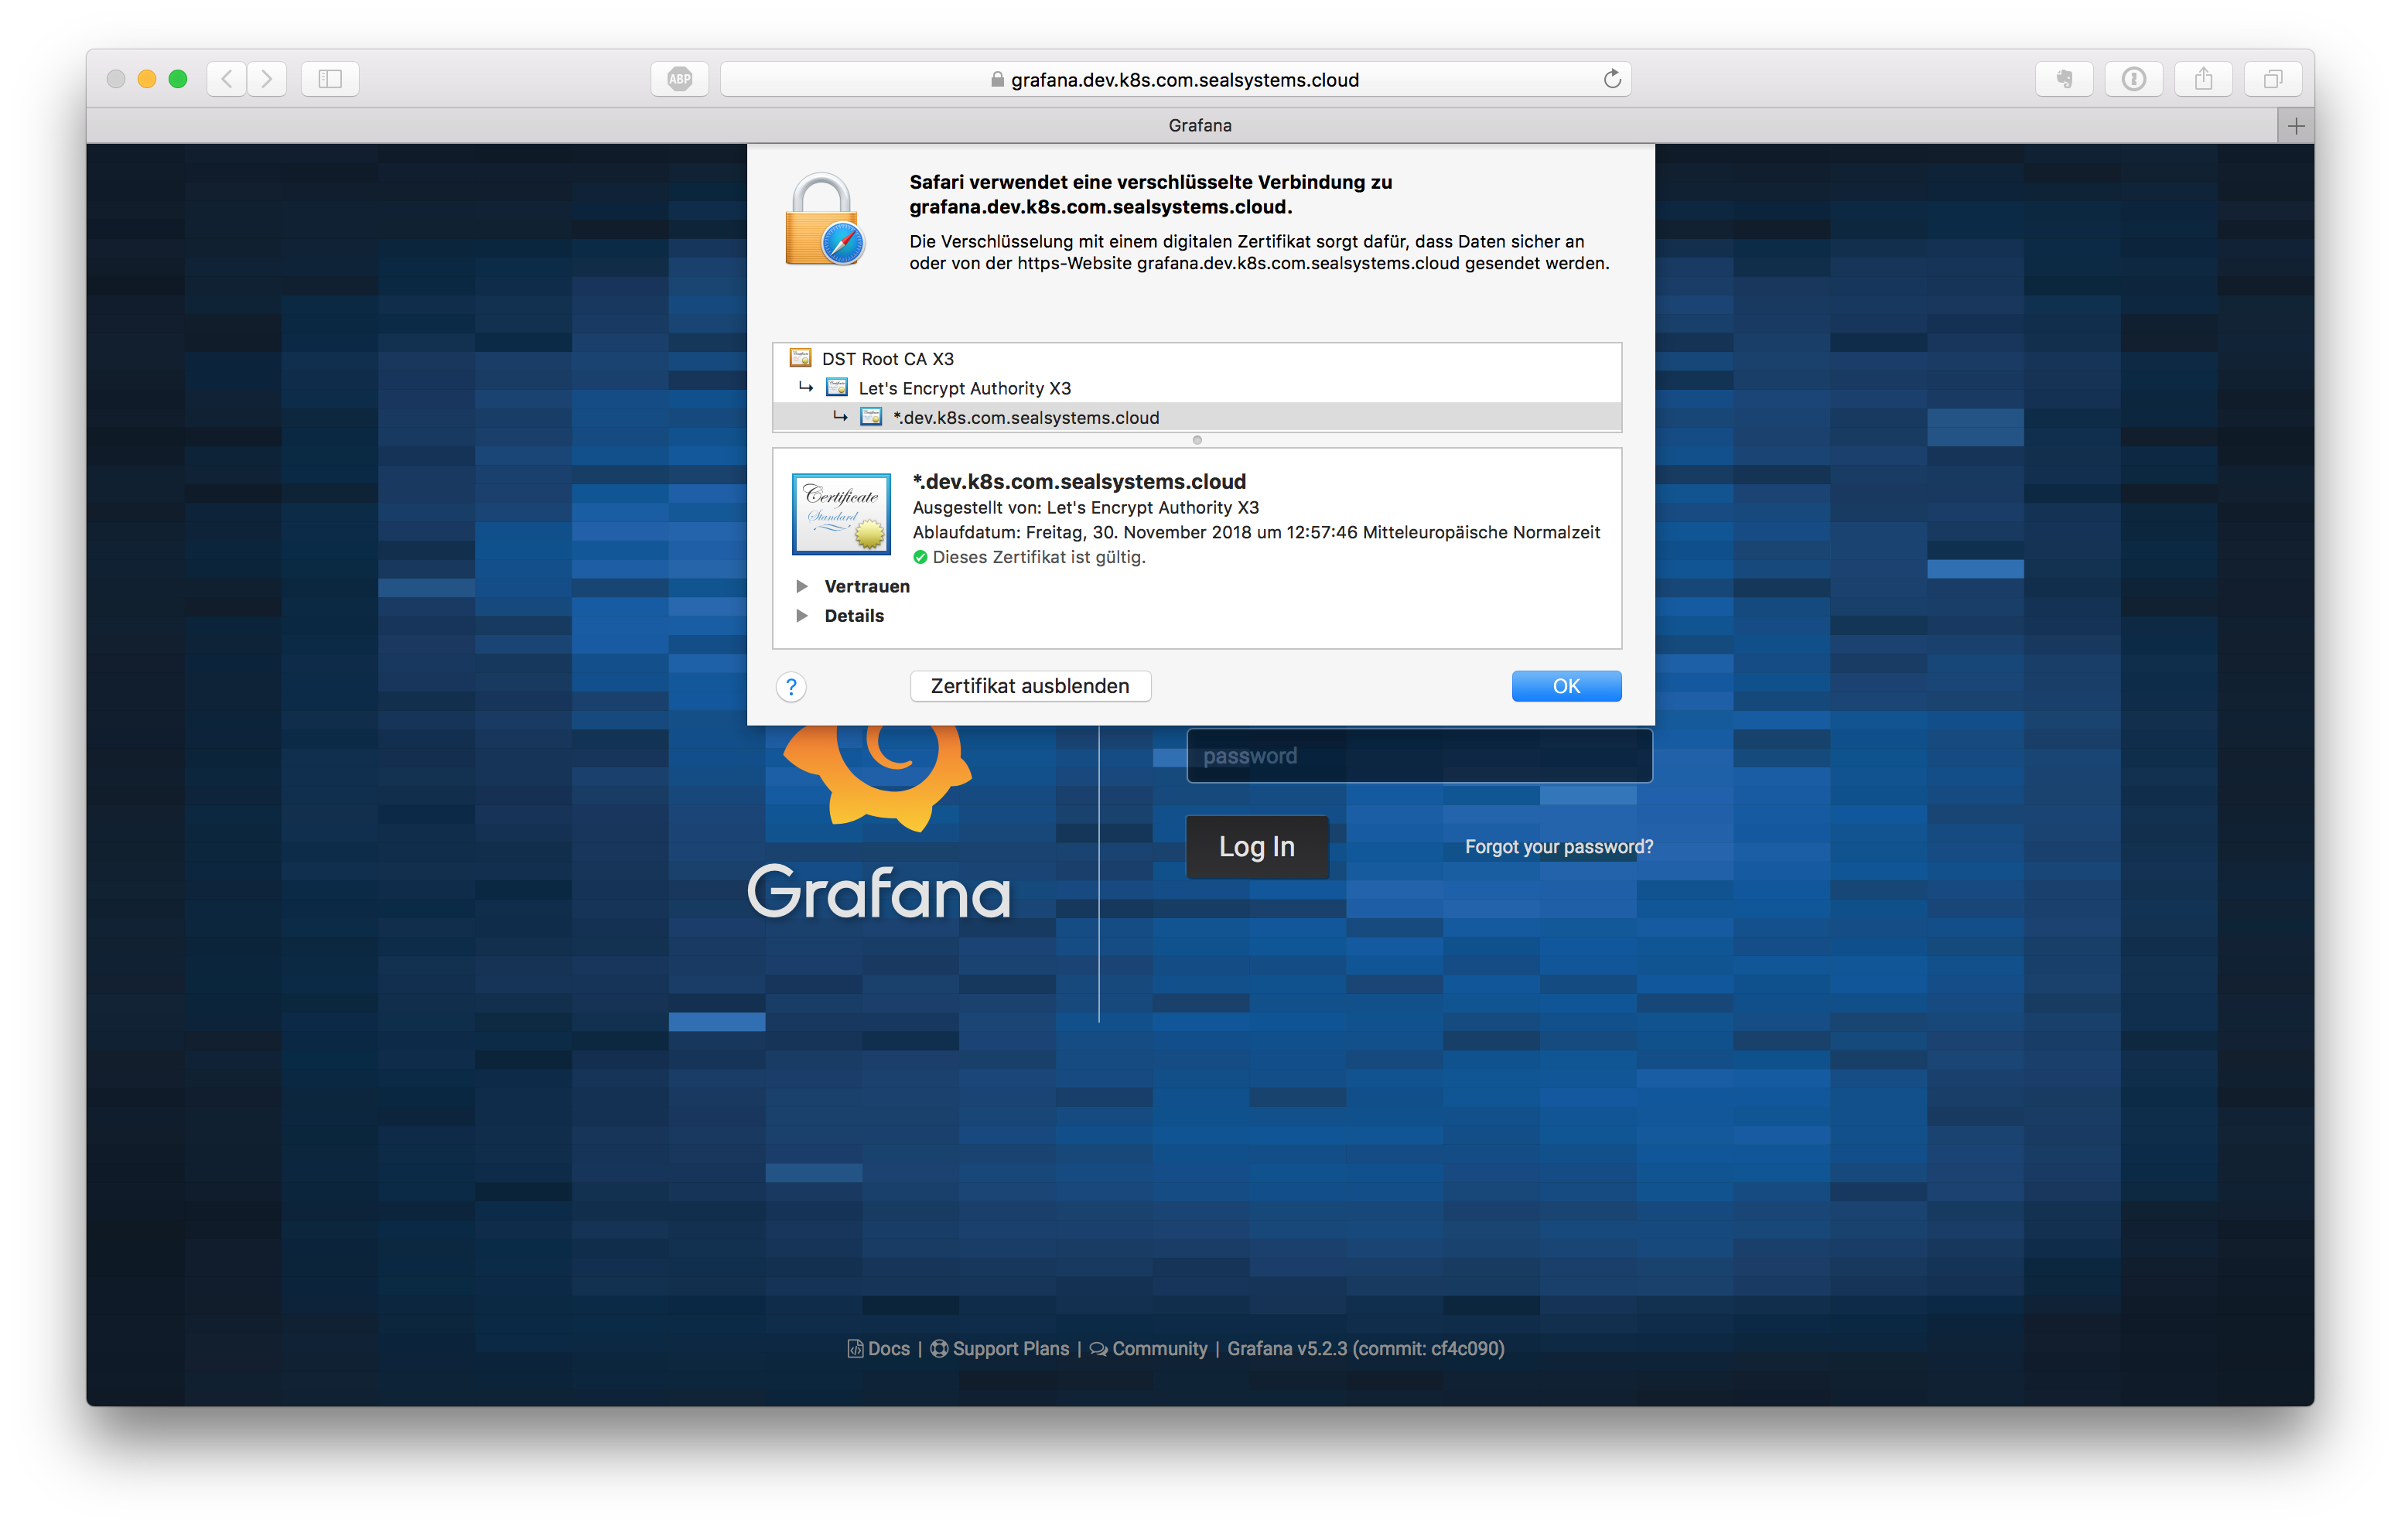Toggle the Safari sidebar button
The width and height of the screenshot is (2401, 1530).
coord(330,79)
